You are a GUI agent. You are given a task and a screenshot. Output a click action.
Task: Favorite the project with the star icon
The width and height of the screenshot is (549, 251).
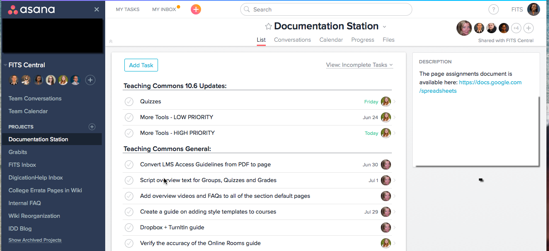click(x=268, y=26)
